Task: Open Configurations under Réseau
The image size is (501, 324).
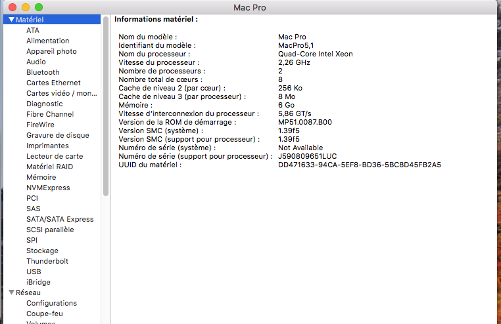Action: [x=51, y=303]
